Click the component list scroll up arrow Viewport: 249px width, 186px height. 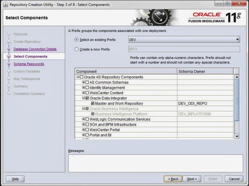coord(236,77)
